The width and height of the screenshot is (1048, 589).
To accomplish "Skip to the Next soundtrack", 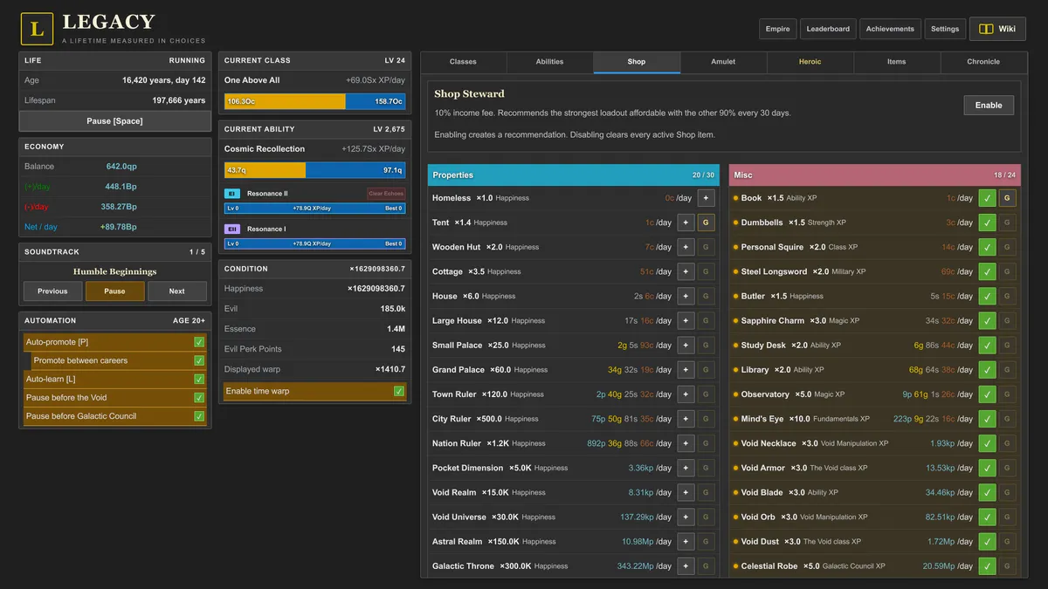I will [177, 291].
